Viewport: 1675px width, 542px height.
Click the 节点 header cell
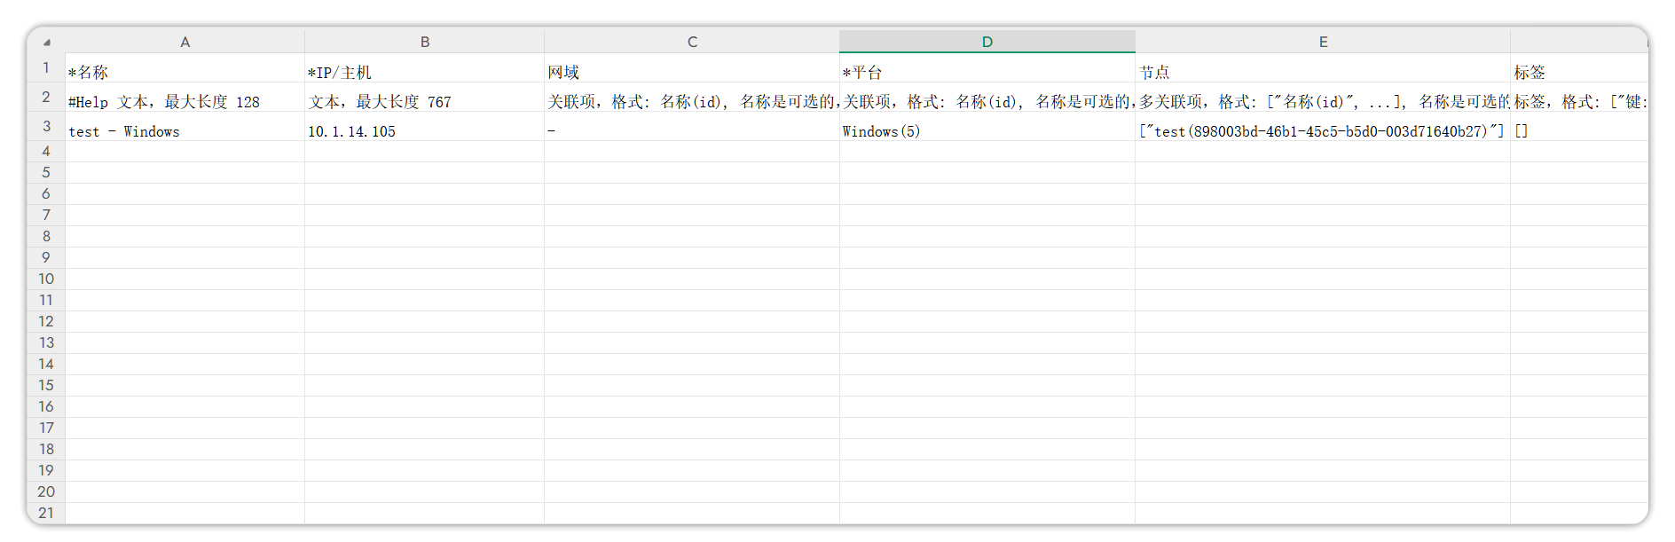tap(1322, 72)
